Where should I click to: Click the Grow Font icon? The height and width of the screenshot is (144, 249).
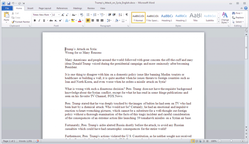(x=63, y=15)
